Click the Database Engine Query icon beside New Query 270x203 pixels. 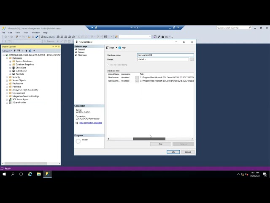pos(58,37)
